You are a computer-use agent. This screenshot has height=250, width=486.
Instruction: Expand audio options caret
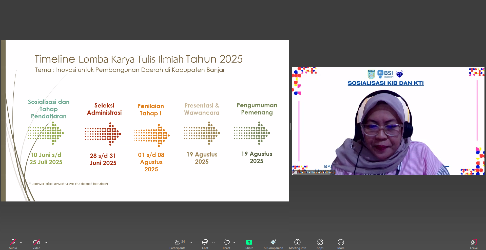click(21, 242)
